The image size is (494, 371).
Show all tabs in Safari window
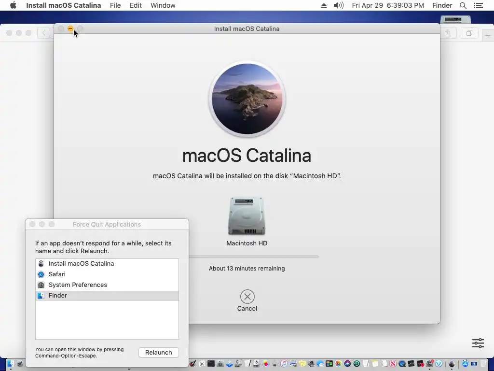point(469,33)
